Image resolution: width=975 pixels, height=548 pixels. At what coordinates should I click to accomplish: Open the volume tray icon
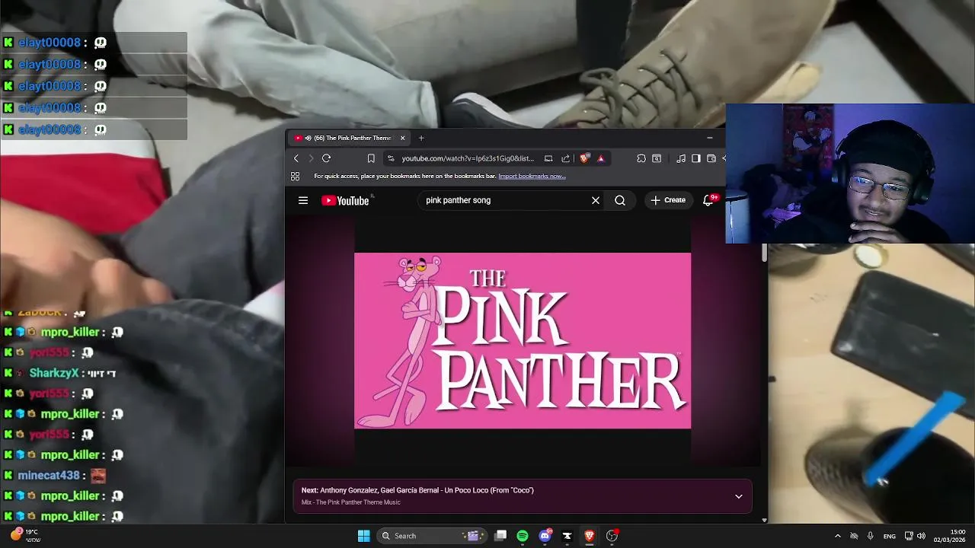pyautogui.click(x=921, y=536)
